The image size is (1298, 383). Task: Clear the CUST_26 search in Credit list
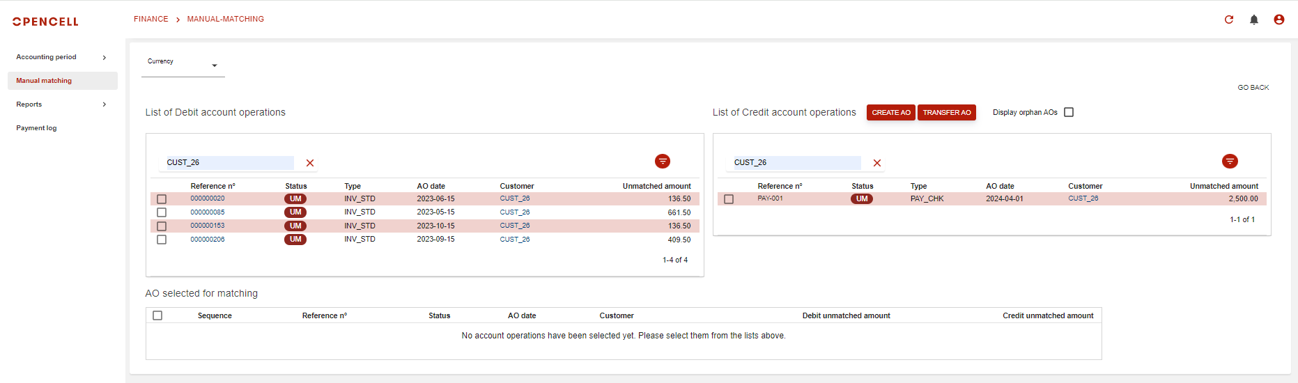click(877, 163)
